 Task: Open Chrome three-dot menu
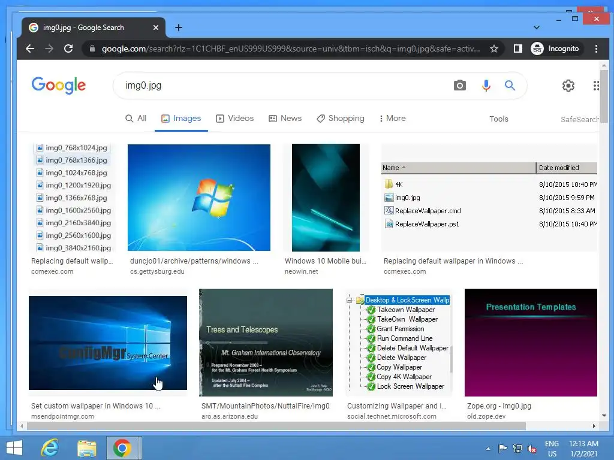[596, 49]
